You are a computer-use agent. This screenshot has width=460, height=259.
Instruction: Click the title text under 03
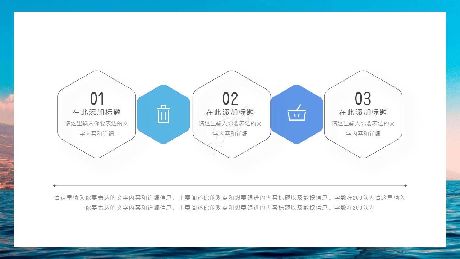pos(363,112)
